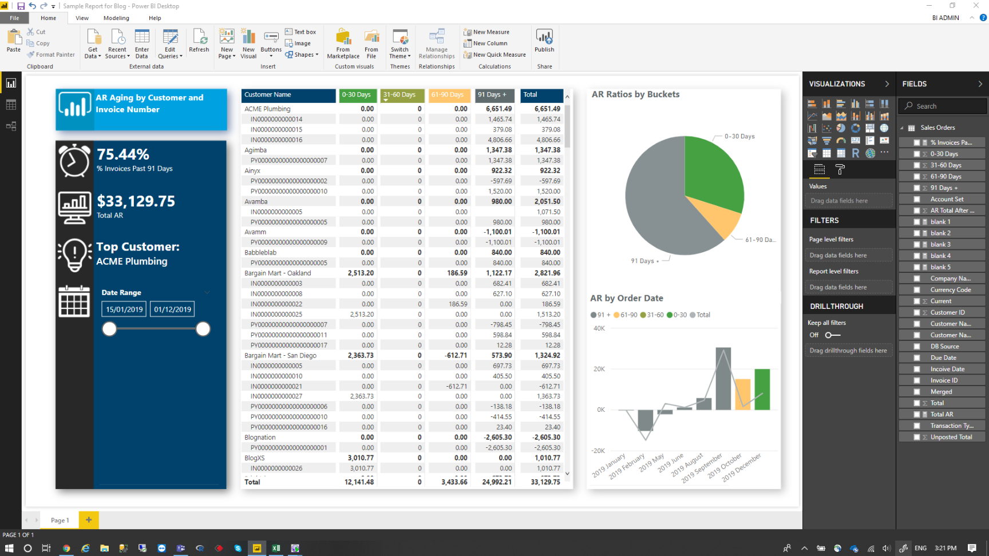The width and height of the screenshot is (989, 556).
Task: Publish the report
Action: (x=544, y=40)
